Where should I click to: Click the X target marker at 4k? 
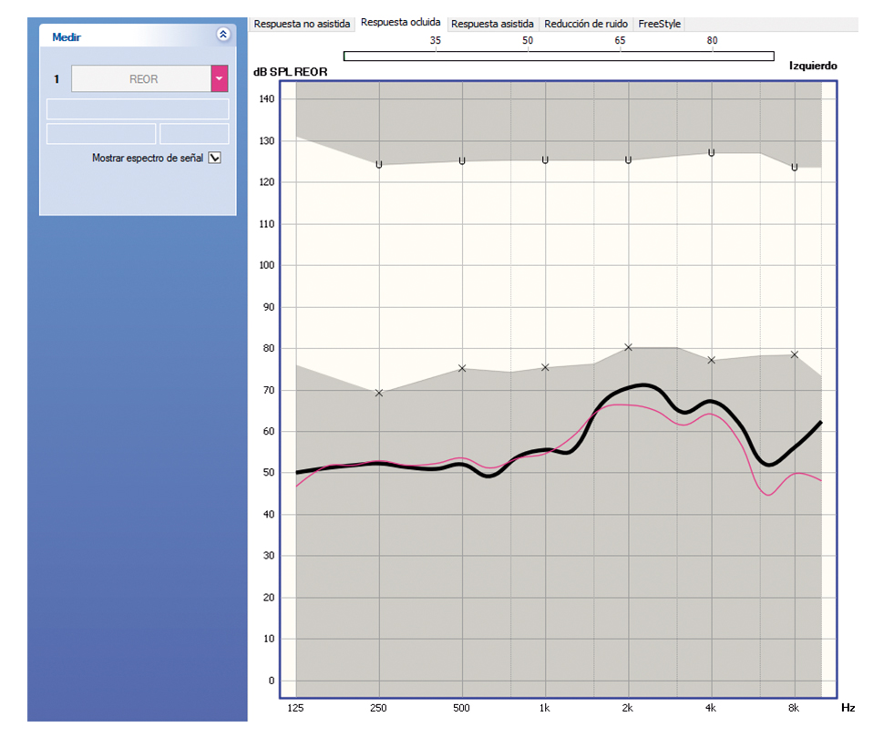[x=712, y=360]
